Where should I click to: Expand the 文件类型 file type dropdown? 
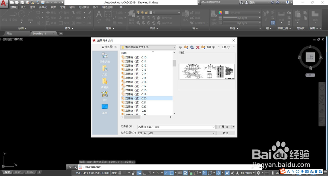click(214, 133)
